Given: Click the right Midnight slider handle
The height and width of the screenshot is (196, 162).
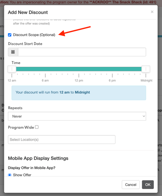Looking at the screenshot, I should tap(146, 69).
